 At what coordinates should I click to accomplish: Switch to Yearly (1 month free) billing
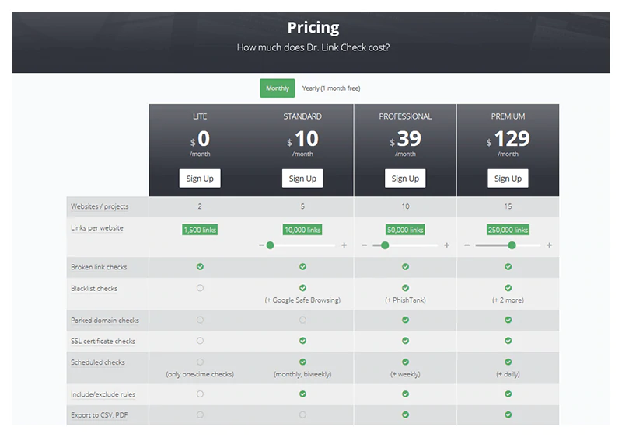pyautogui.click(x=331, y=88)
